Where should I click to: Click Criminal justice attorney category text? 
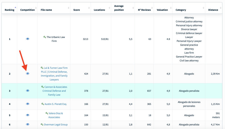[189, 21]
